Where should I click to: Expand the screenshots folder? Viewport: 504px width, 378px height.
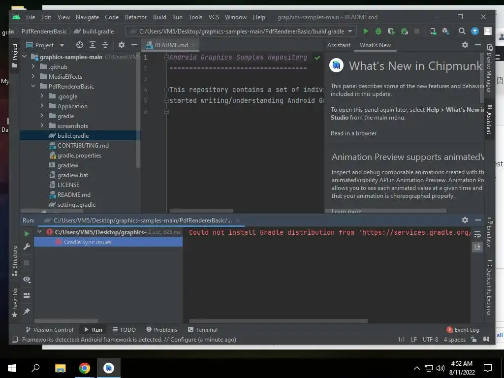coord(42,126)
